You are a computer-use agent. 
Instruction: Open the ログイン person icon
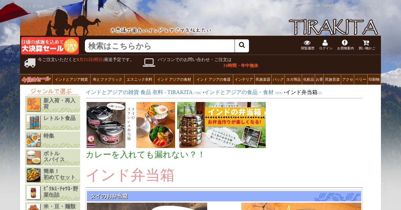pyautogui.click(x=325, y=45)
